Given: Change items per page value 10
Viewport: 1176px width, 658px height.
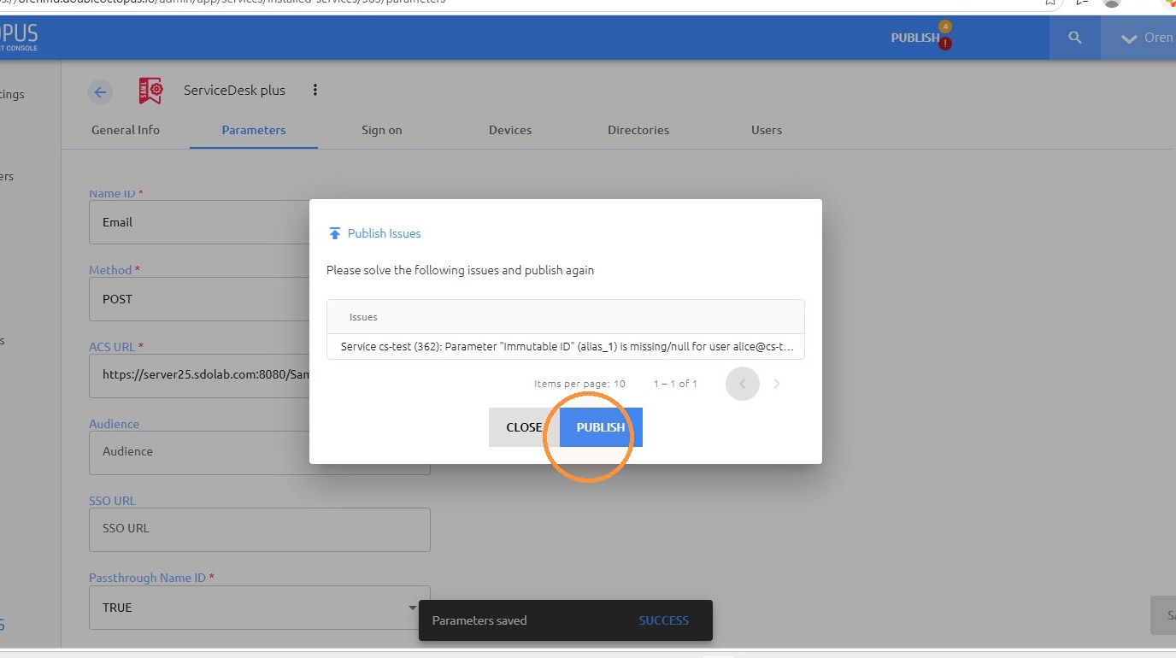Looking at the screenshot, I should click(x=620, y=384).
